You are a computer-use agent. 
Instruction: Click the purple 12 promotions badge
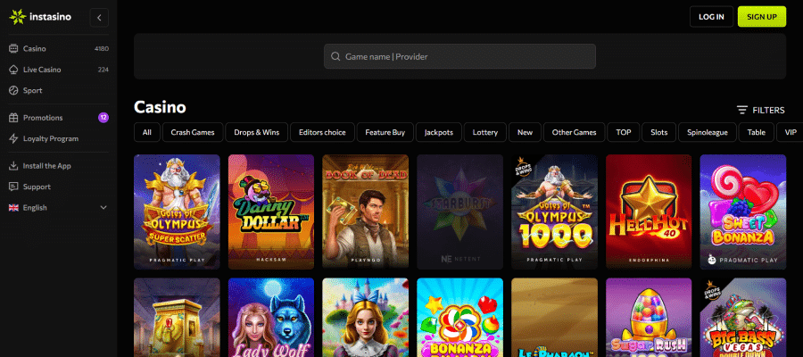[x=103, y=118]
